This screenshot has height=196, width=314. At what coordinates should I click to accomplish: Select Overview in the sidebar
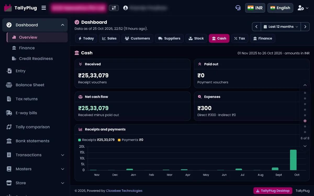37,37
